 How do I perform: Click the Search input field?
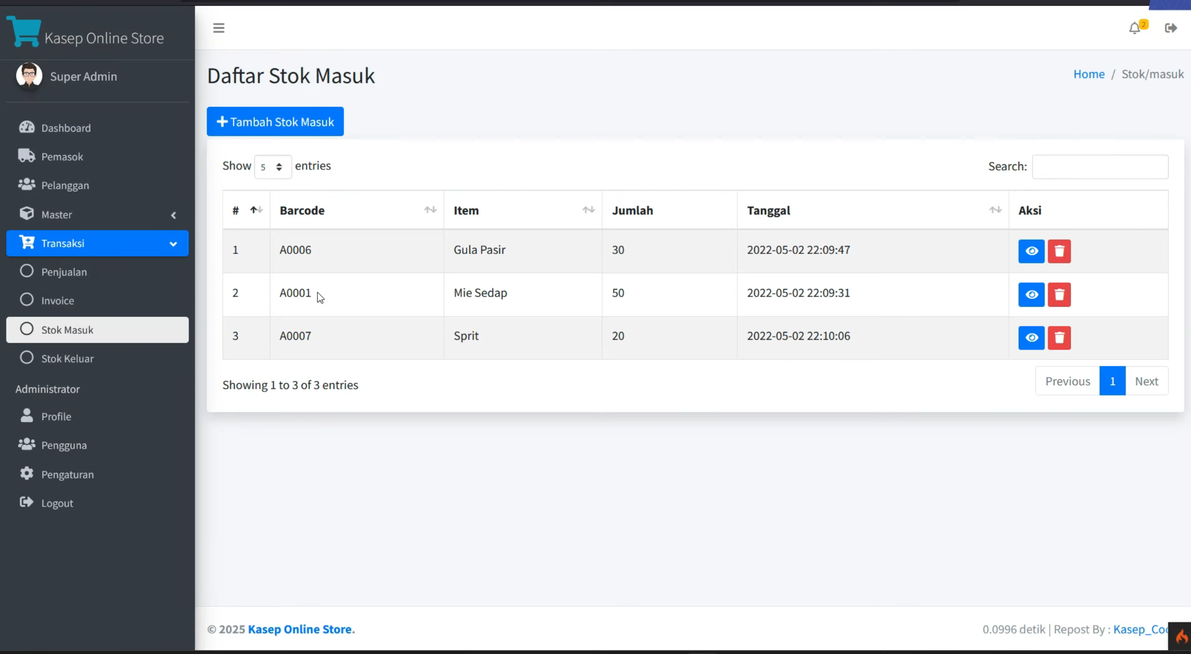pos(1100,167)
